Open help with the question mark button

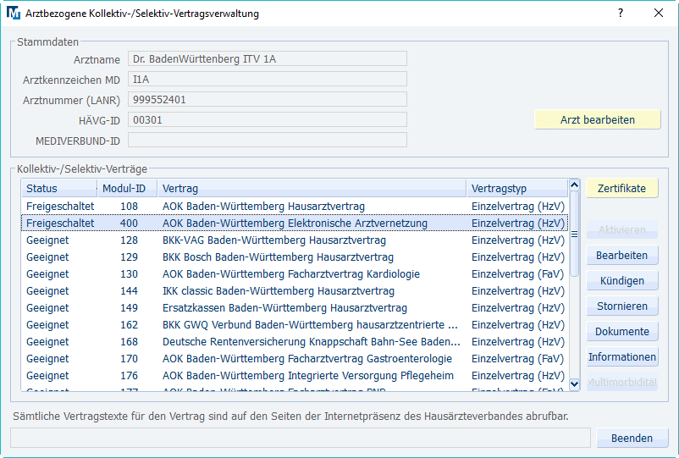pyautogui.click(x=621, y=13)
